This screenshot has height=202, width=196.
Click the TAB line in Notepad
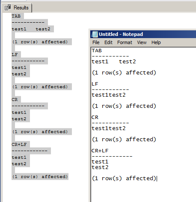pos(97,50)
